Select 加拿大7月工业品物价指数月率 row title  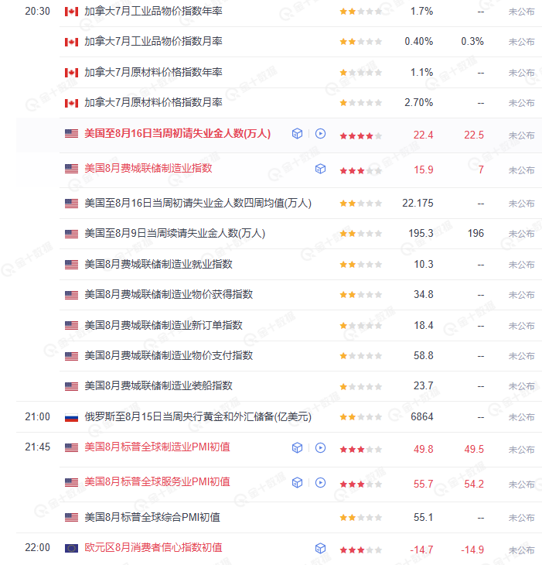pos(153,42)
